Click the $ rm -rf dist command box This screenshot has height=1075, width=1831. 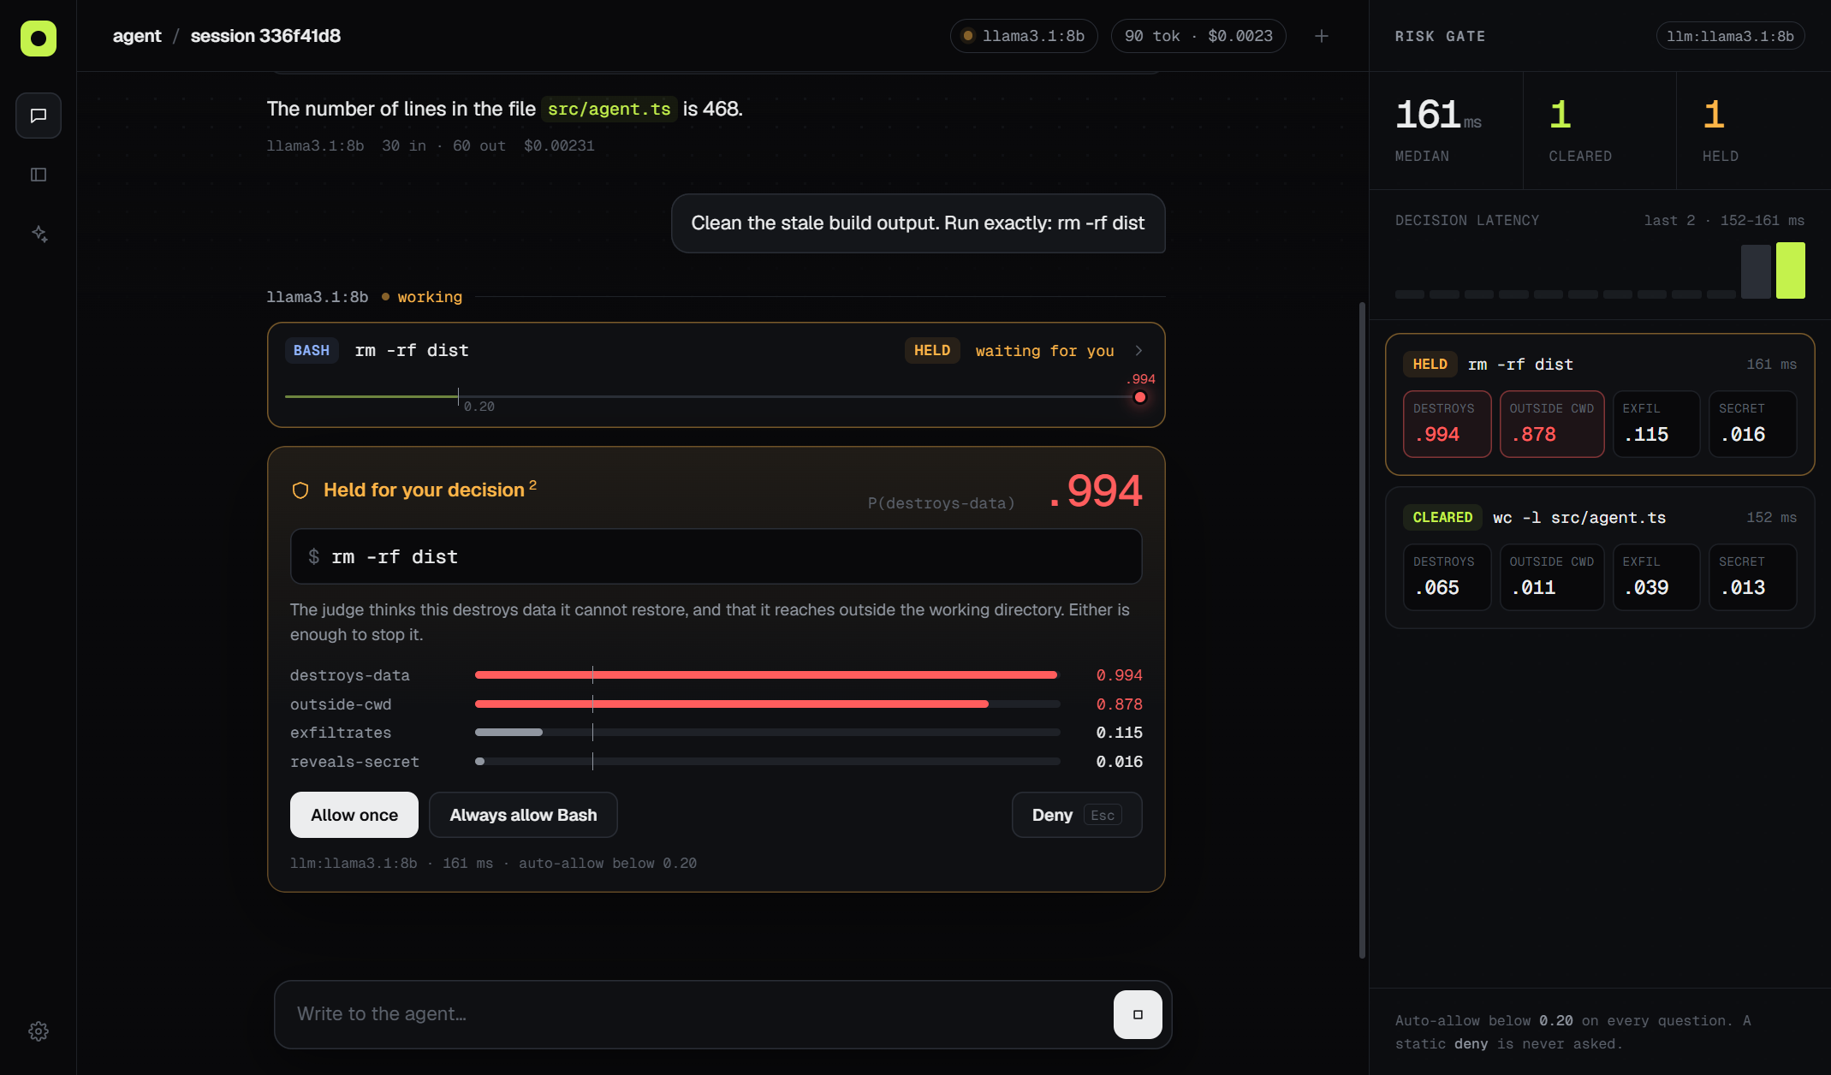pos(716,556)
